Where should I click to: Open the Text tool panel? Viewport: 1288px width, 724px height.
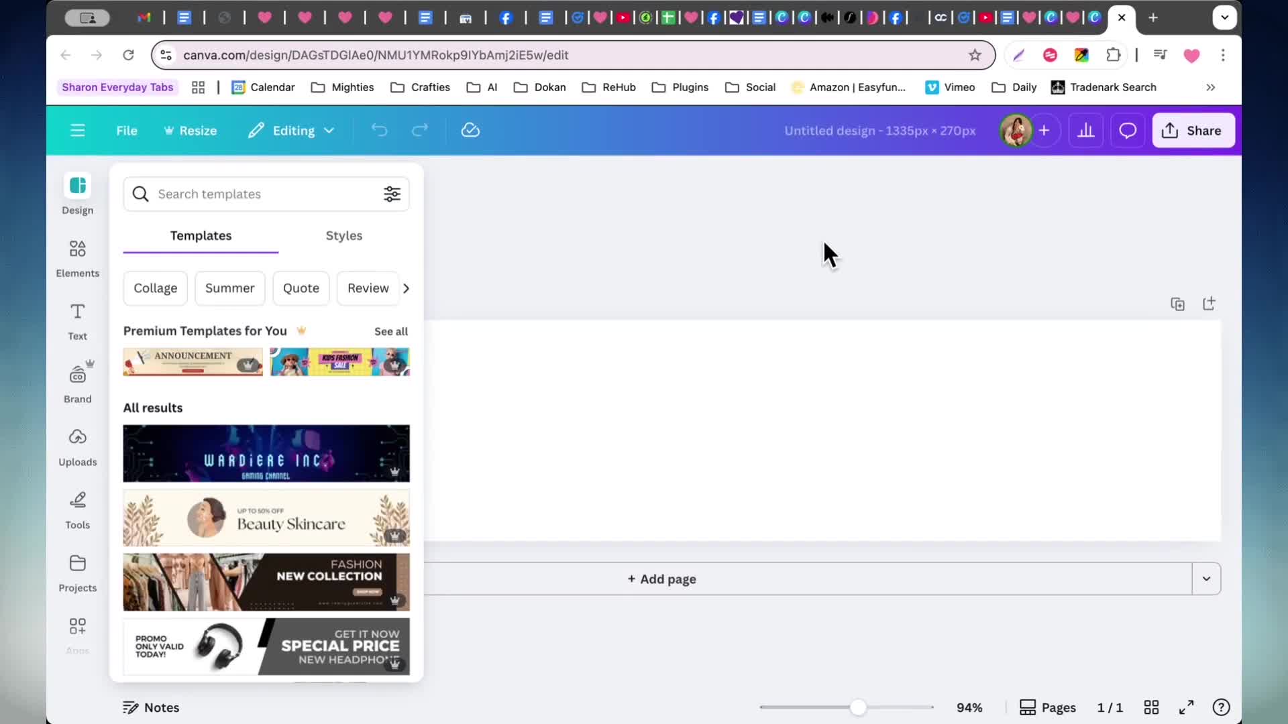(x=77, y=322)
